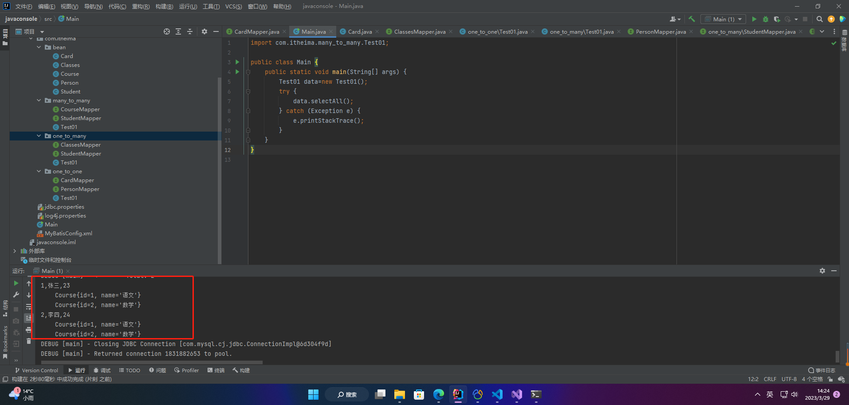The width and height of the screenshot is (849, 405).
Task: Expand all nodes in the project panel
Action: [x=178, y=31]
